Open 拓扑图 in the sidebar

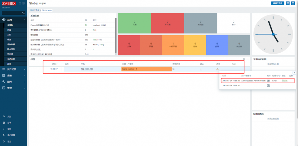pos(10,54)
